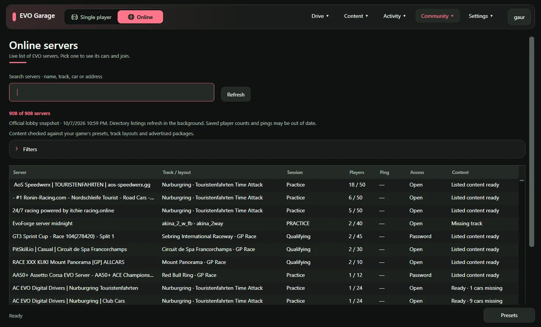Viewport: 541px width, 327px height.
Task: Click the Ready · 1 cars missing status
Action: point(477,288)
